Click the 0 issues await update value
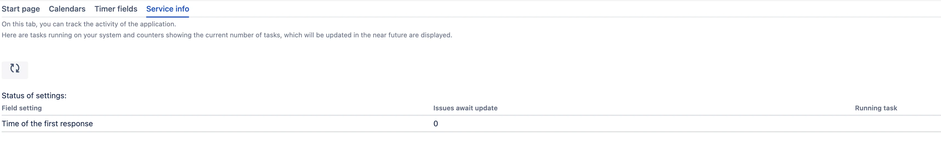This screenshot has width=941, height=157. tap(435, 124)
